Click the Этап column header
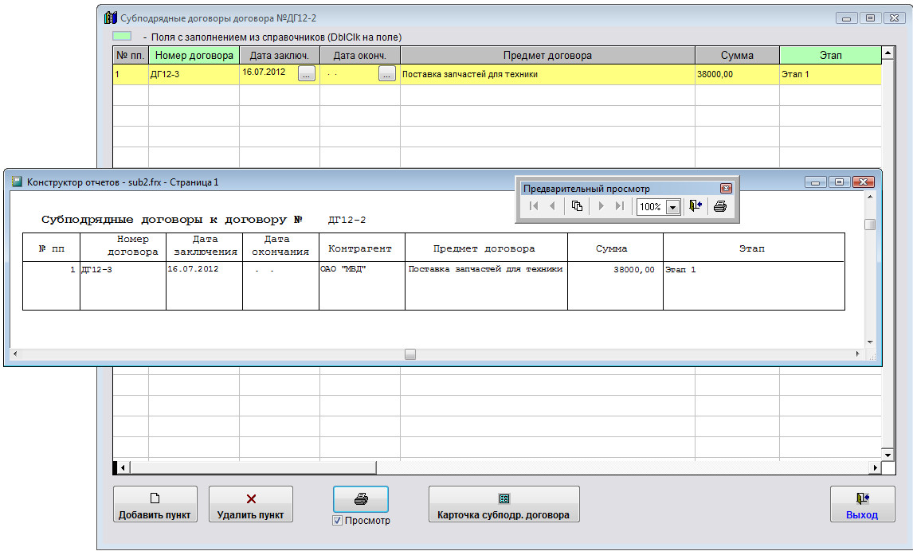The image size is (913, 551). (x=830, y=55)
